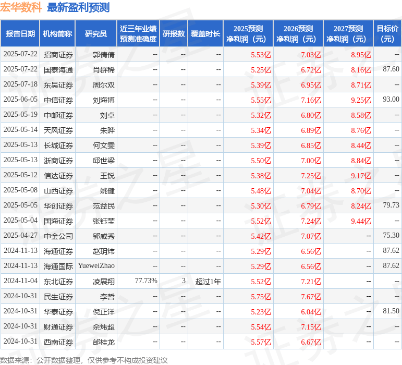Click analyst name YueweiZhao
The height and width of the screenshot is (365, 402).
pyautogui.click(x=96, y=266)
